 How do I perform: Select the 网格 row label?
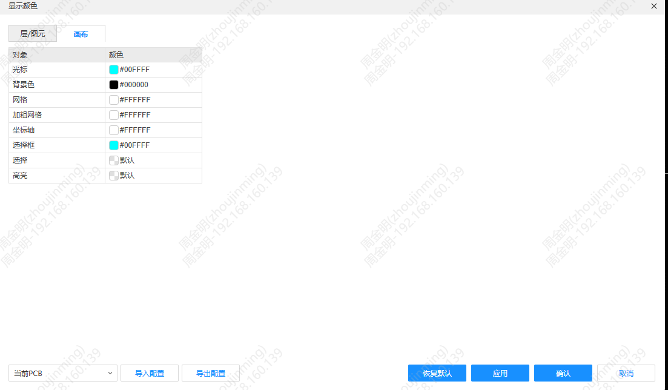click(20, 100)
